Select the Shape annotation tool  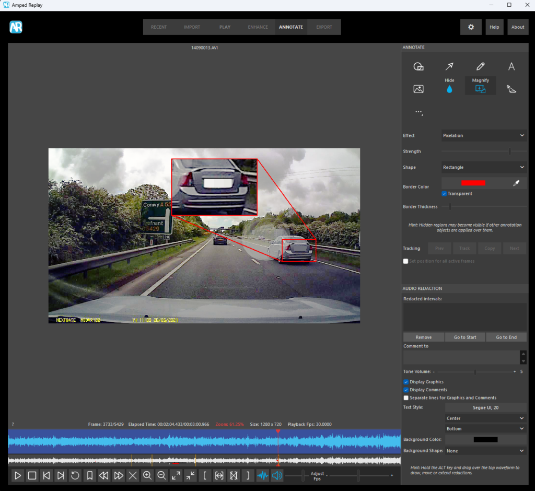[418, 66]
